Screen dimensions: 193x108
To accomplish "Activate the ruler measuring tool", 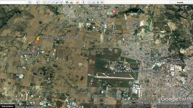I will (x=84, y=2).
